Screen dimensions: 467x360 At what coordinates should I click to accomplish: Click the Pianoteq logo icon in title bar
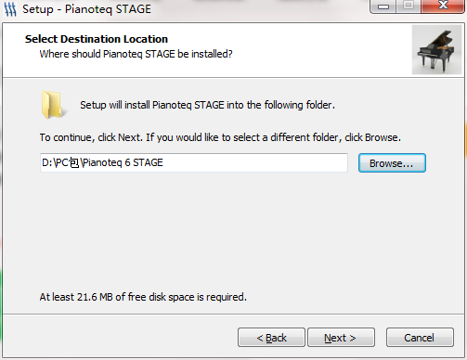[10, 9]
